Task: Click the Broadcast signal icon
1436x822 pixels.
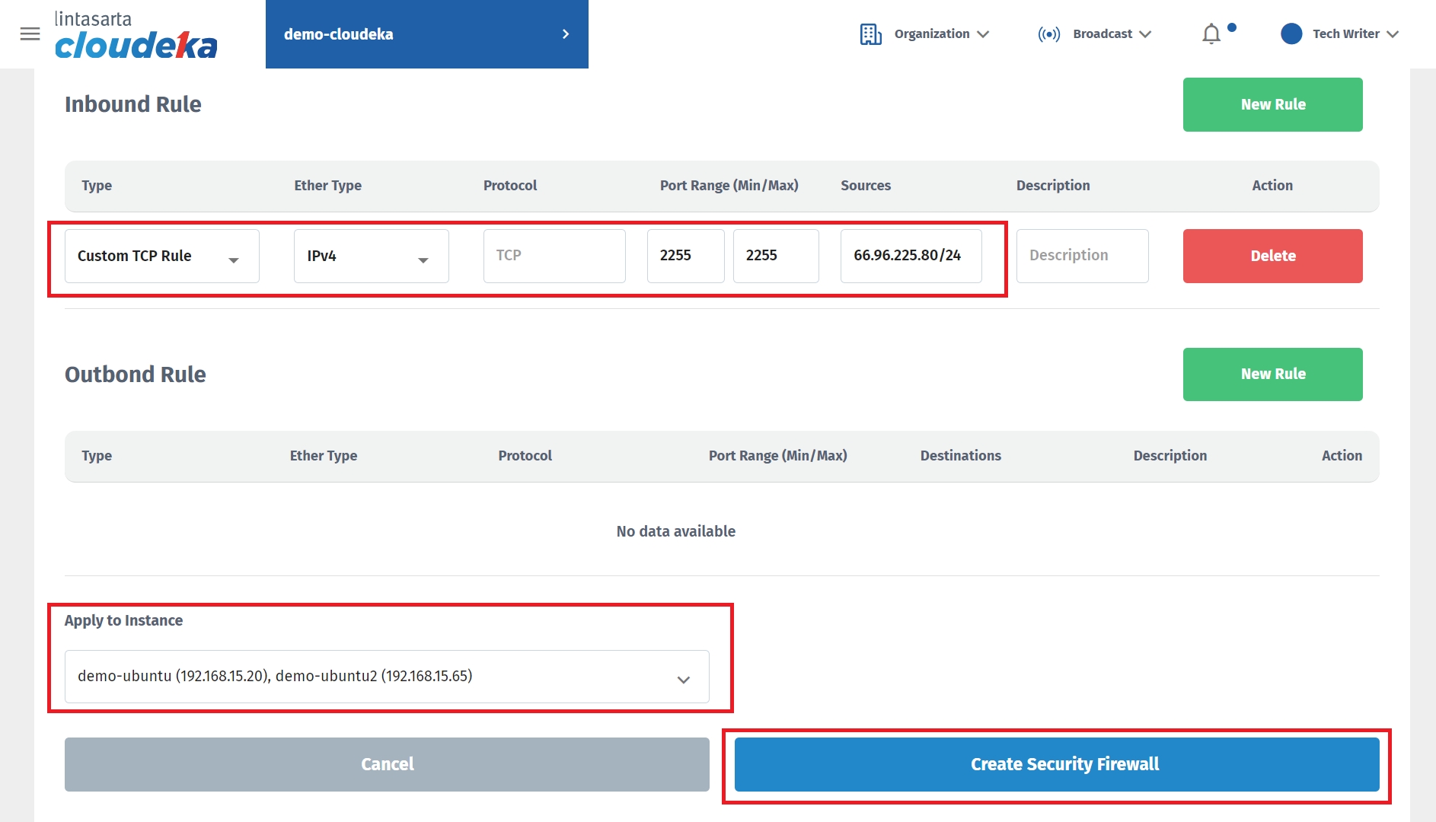Action: pos(1048,34)
